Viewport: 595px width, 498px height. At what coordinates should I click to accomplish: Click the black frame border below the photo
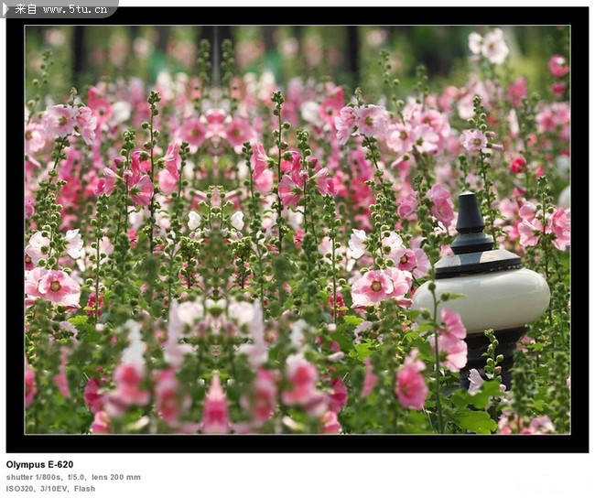coord(297,443)
